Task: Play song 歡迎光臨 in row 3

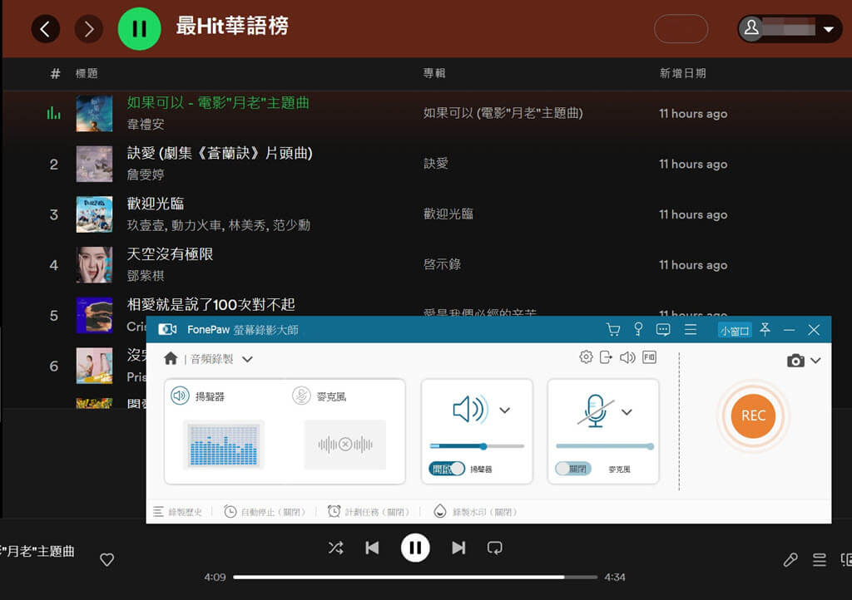Action: (x=156, y=204)
